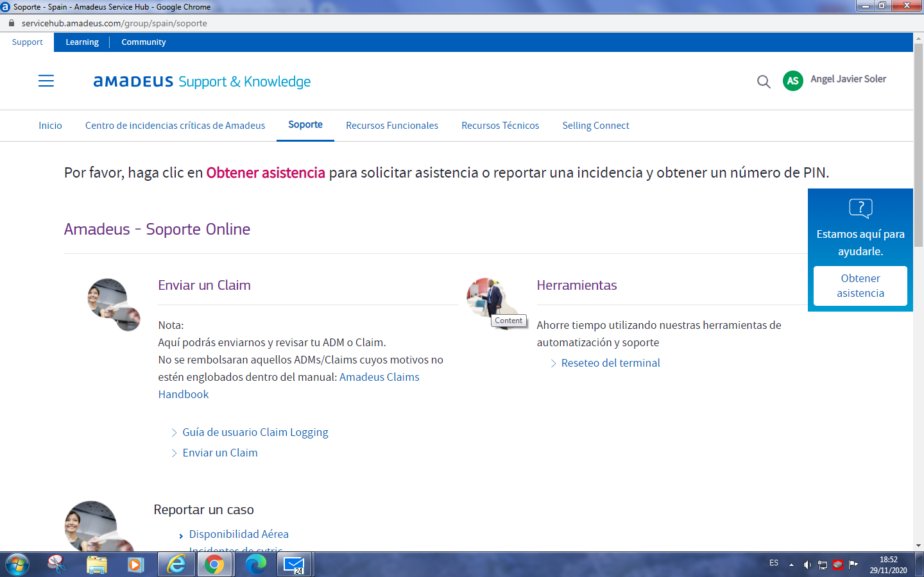This screenshot has width=924, height=577.
Task: Open Selling Connect menu item
Action: (595, 126)
